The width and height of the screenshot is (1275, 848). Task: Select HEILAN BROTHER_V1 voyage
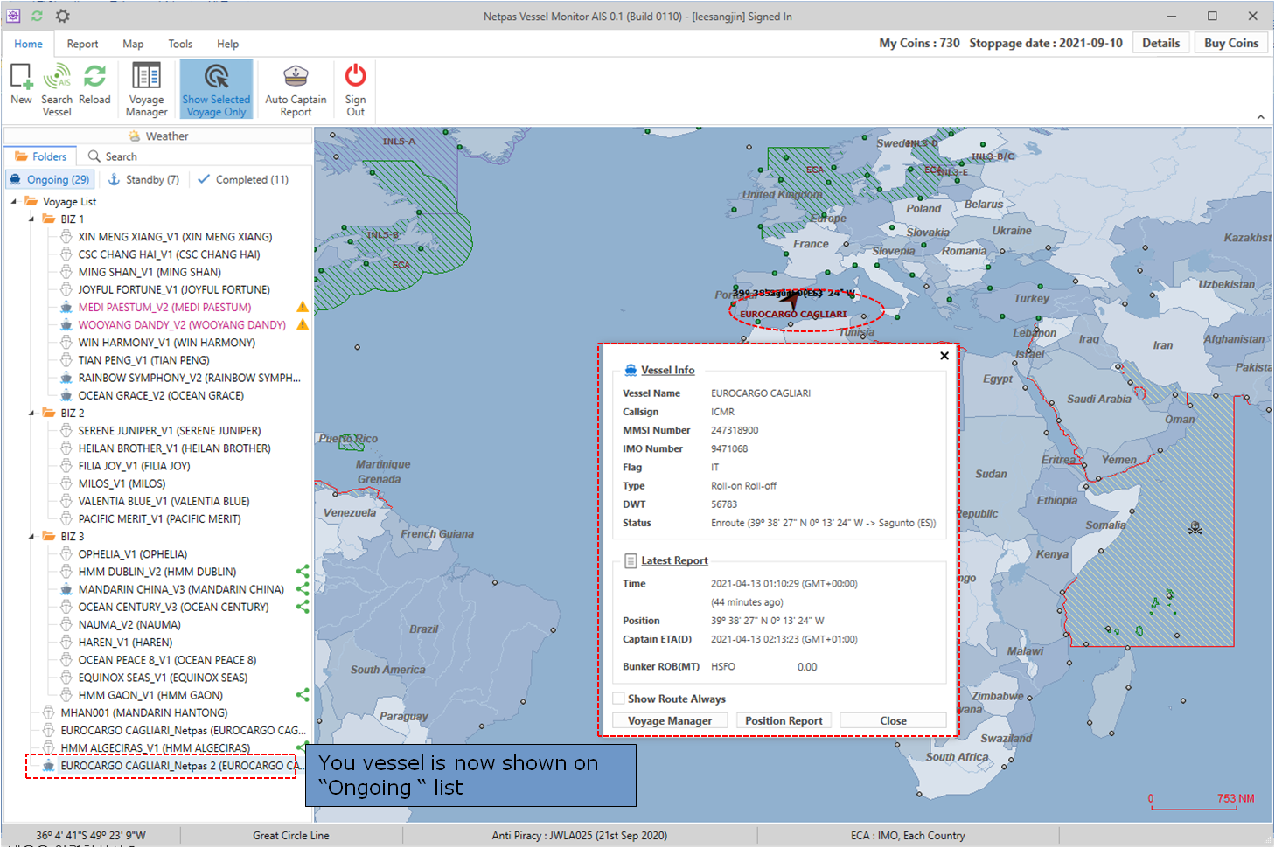[174, 448]
